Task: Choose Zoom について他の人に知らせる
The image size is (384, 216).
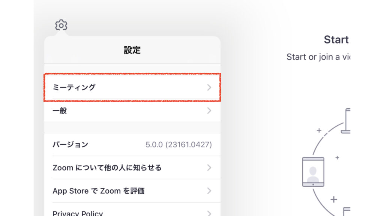Action: [107, 168]
